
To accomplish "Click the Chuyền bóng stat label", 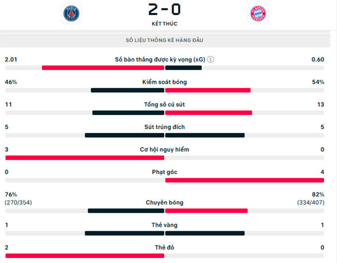I will click(x=165, y=202).
